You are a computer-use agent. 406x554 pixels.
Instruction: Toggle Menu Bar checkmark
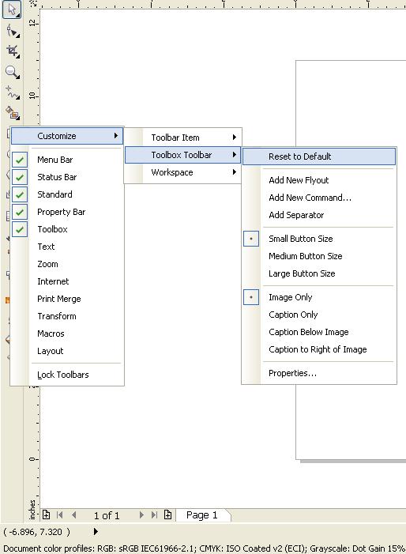point(20,160)
